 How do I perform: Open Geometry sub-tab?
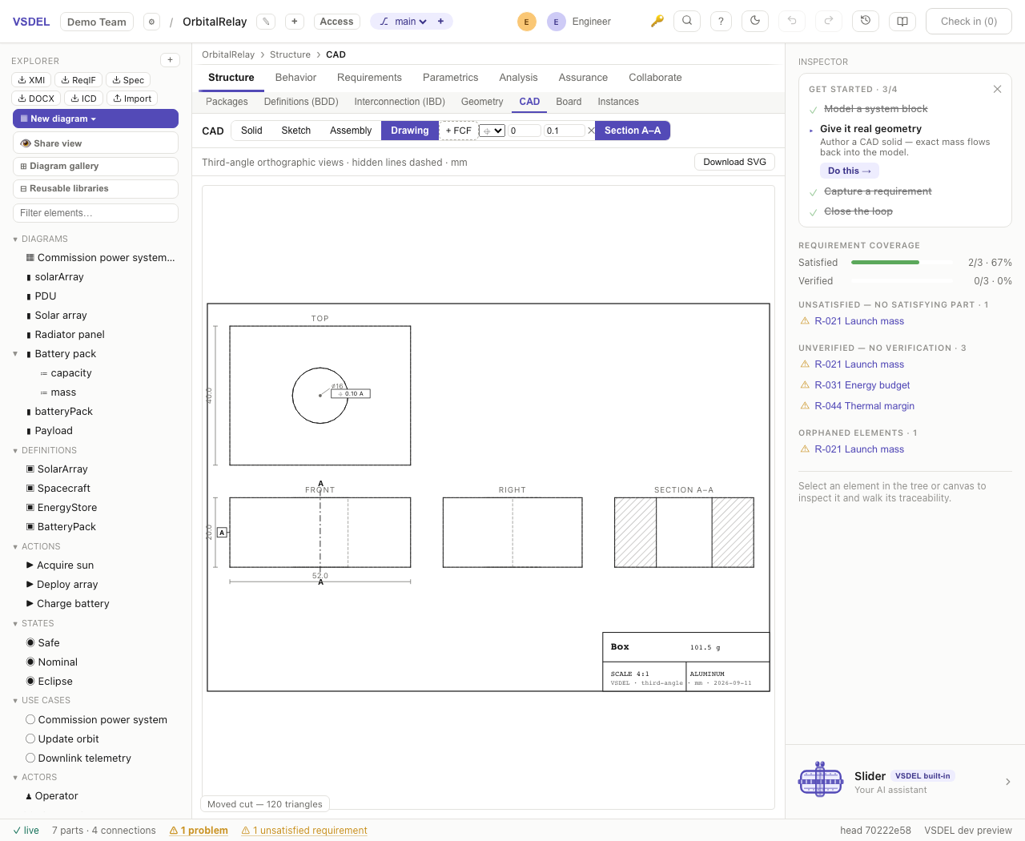[482, 102]
